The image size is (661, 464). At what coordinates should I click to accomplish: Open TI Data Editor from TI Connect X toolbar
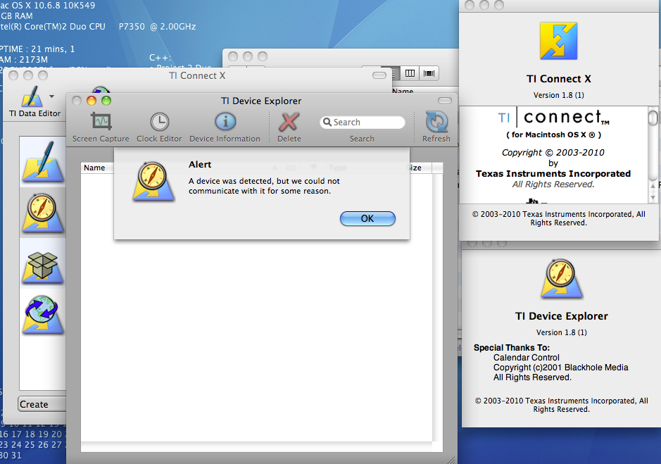pyautogui.click(x=35, y=101)
